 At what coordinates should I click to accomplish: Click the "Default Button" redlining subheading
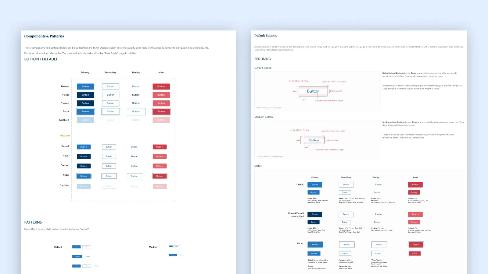coord(263,68)
